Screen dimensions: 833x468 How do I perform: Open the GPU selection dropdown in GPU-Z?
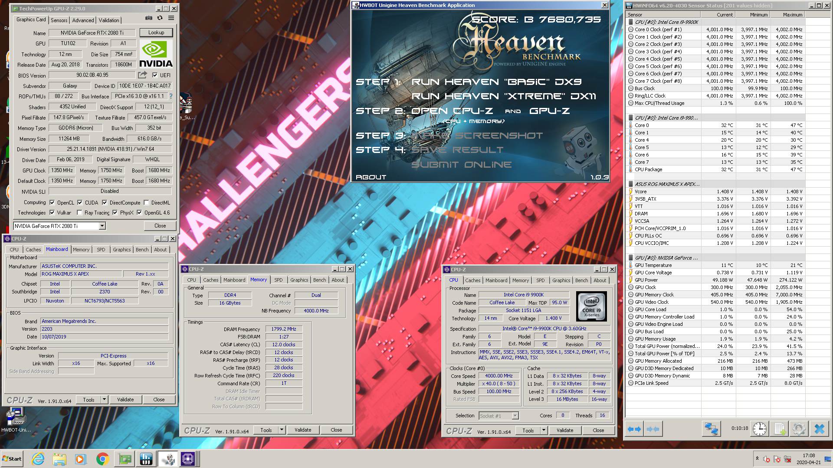click(102, 226)
